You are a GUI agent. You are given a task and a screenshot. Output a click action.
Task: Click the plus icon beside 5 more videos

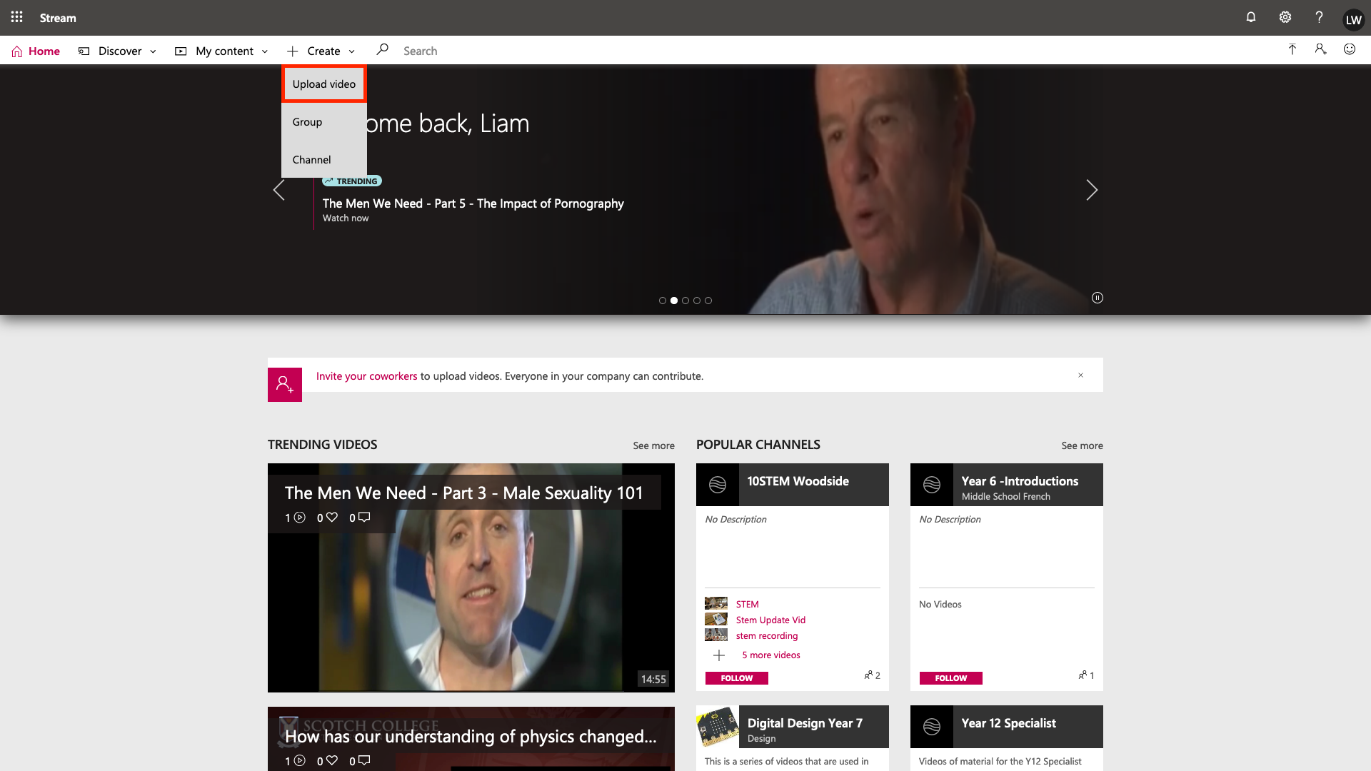719,655
